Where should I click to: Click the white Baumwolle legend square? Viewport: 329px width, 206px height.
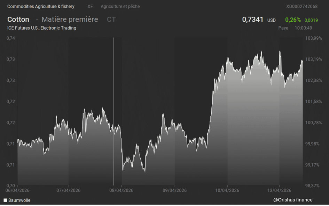(5, 200)
